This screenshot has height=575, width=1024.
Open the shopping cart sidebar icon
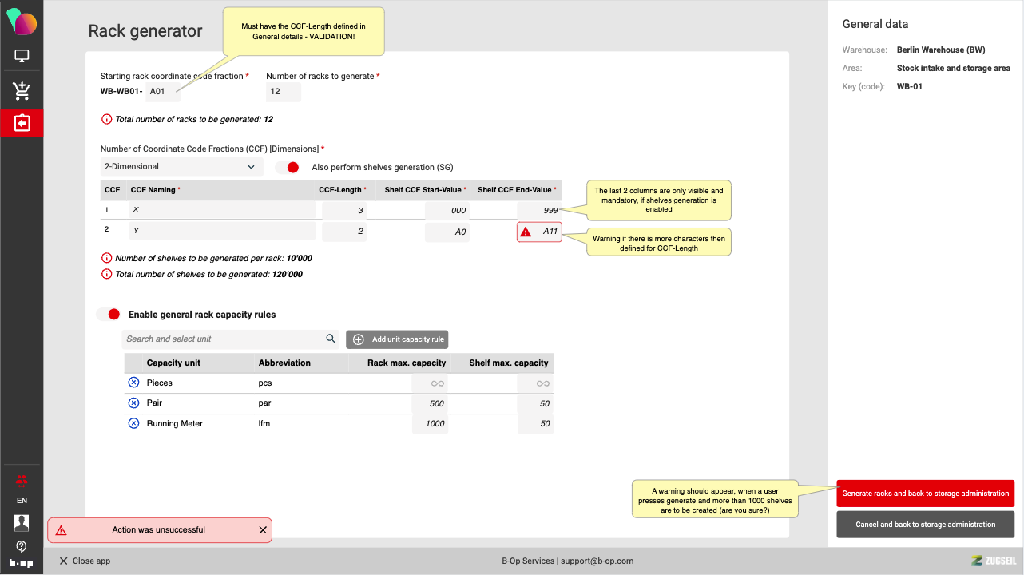(22, 91)
